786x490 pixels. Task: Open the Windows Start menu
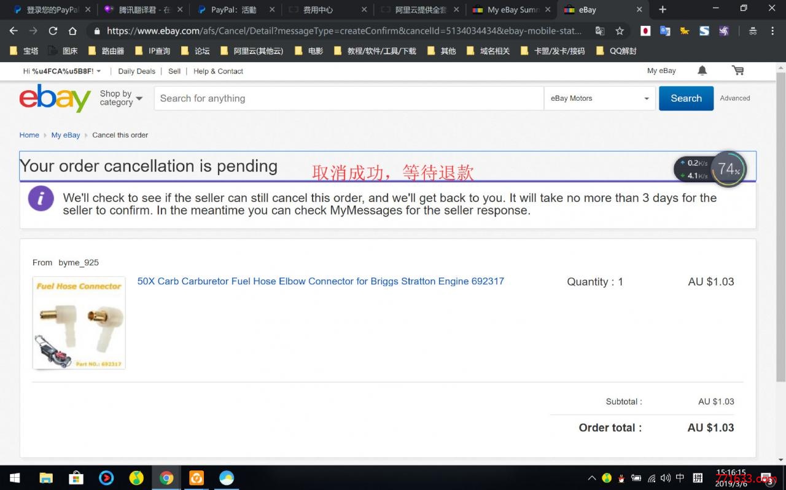(x=15, y=478)
